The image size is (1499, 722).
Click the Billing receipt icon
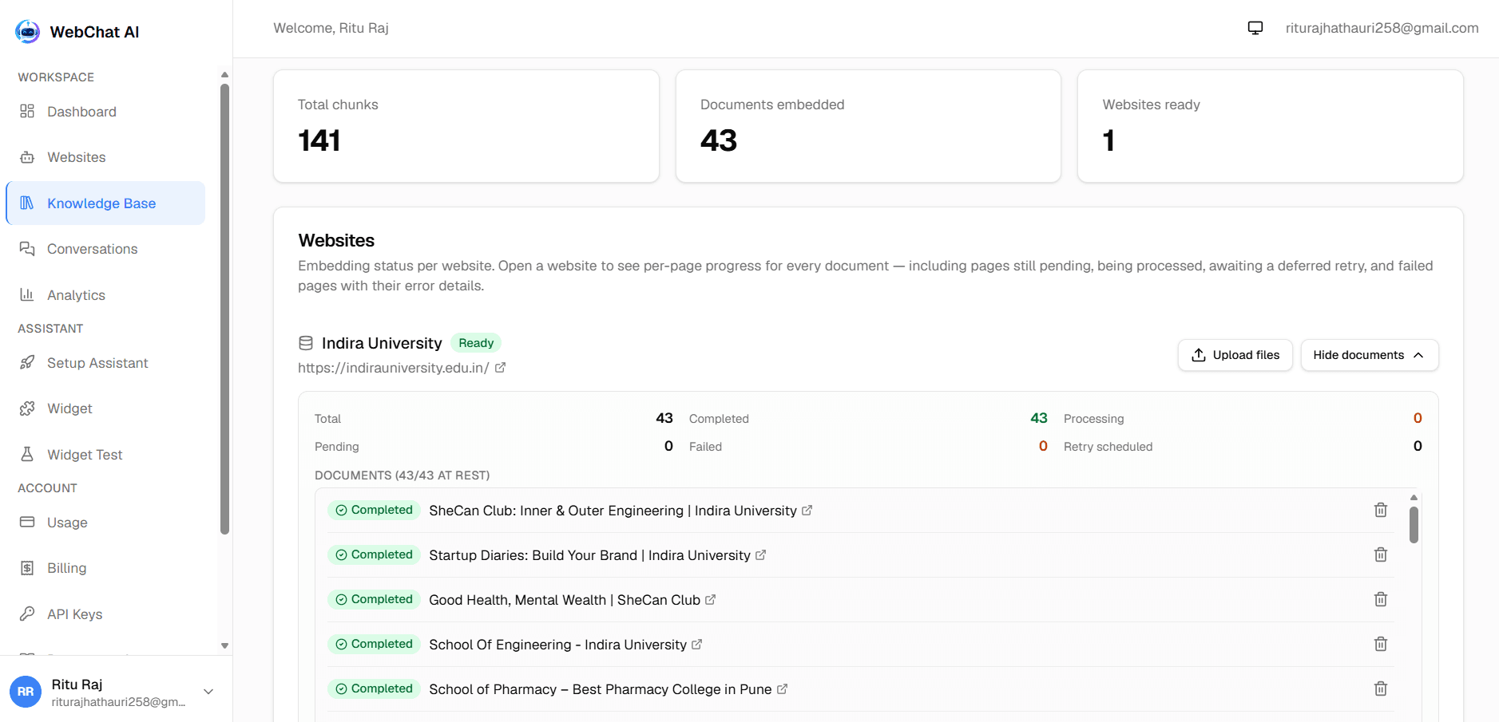[27, 568]
